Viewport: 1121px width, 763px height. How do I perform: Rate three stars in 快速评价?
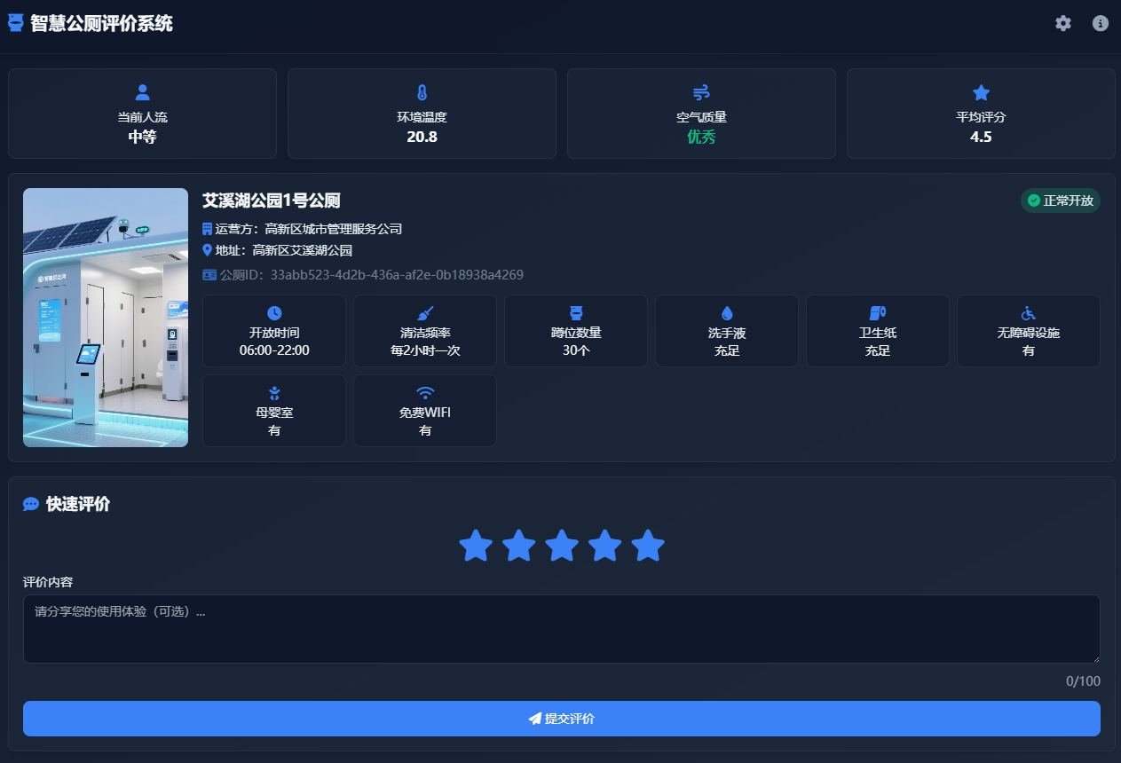[x=562, y=546]
